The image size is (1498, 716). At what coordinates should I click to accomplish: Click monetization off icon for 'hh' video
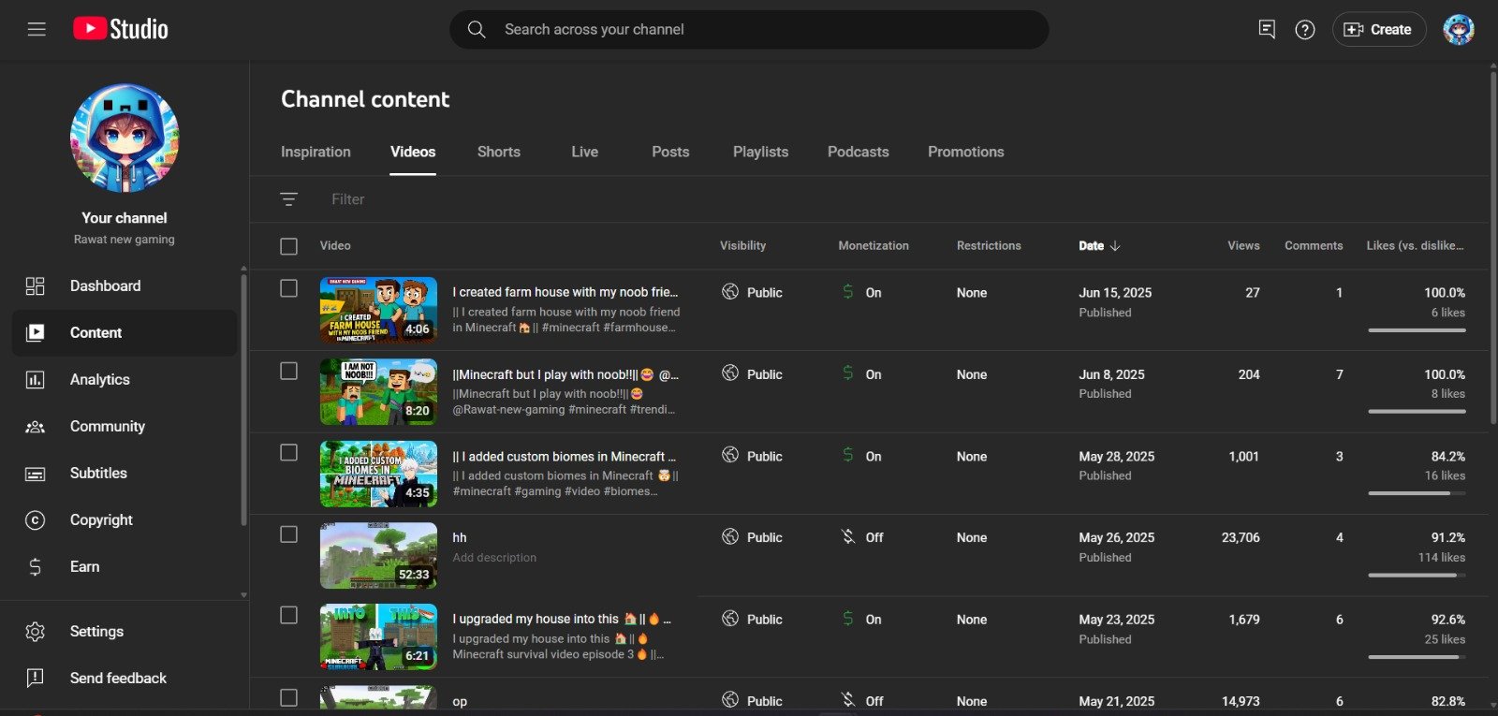[x=848, y=537]
